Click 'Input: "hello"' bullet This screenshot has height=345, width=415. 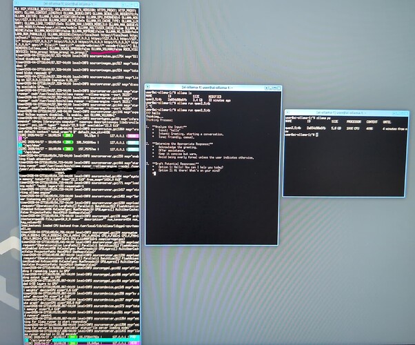(169, 130)
